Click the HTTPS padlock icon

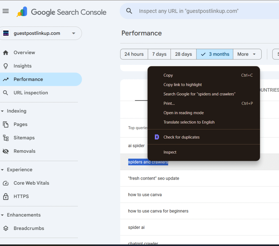tap(5, 196)
